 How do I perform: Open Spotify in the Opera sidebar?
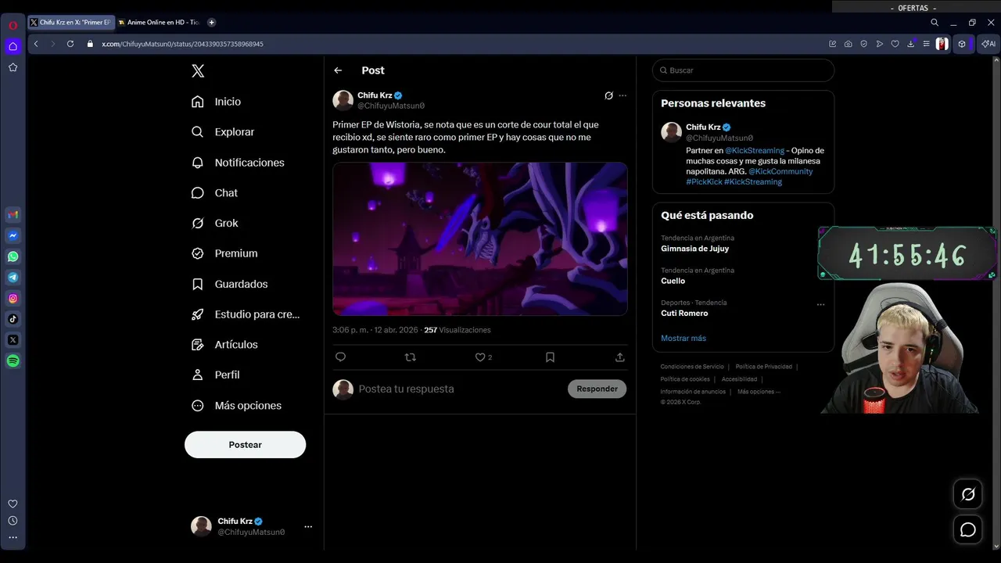click(x=13, y=361)
